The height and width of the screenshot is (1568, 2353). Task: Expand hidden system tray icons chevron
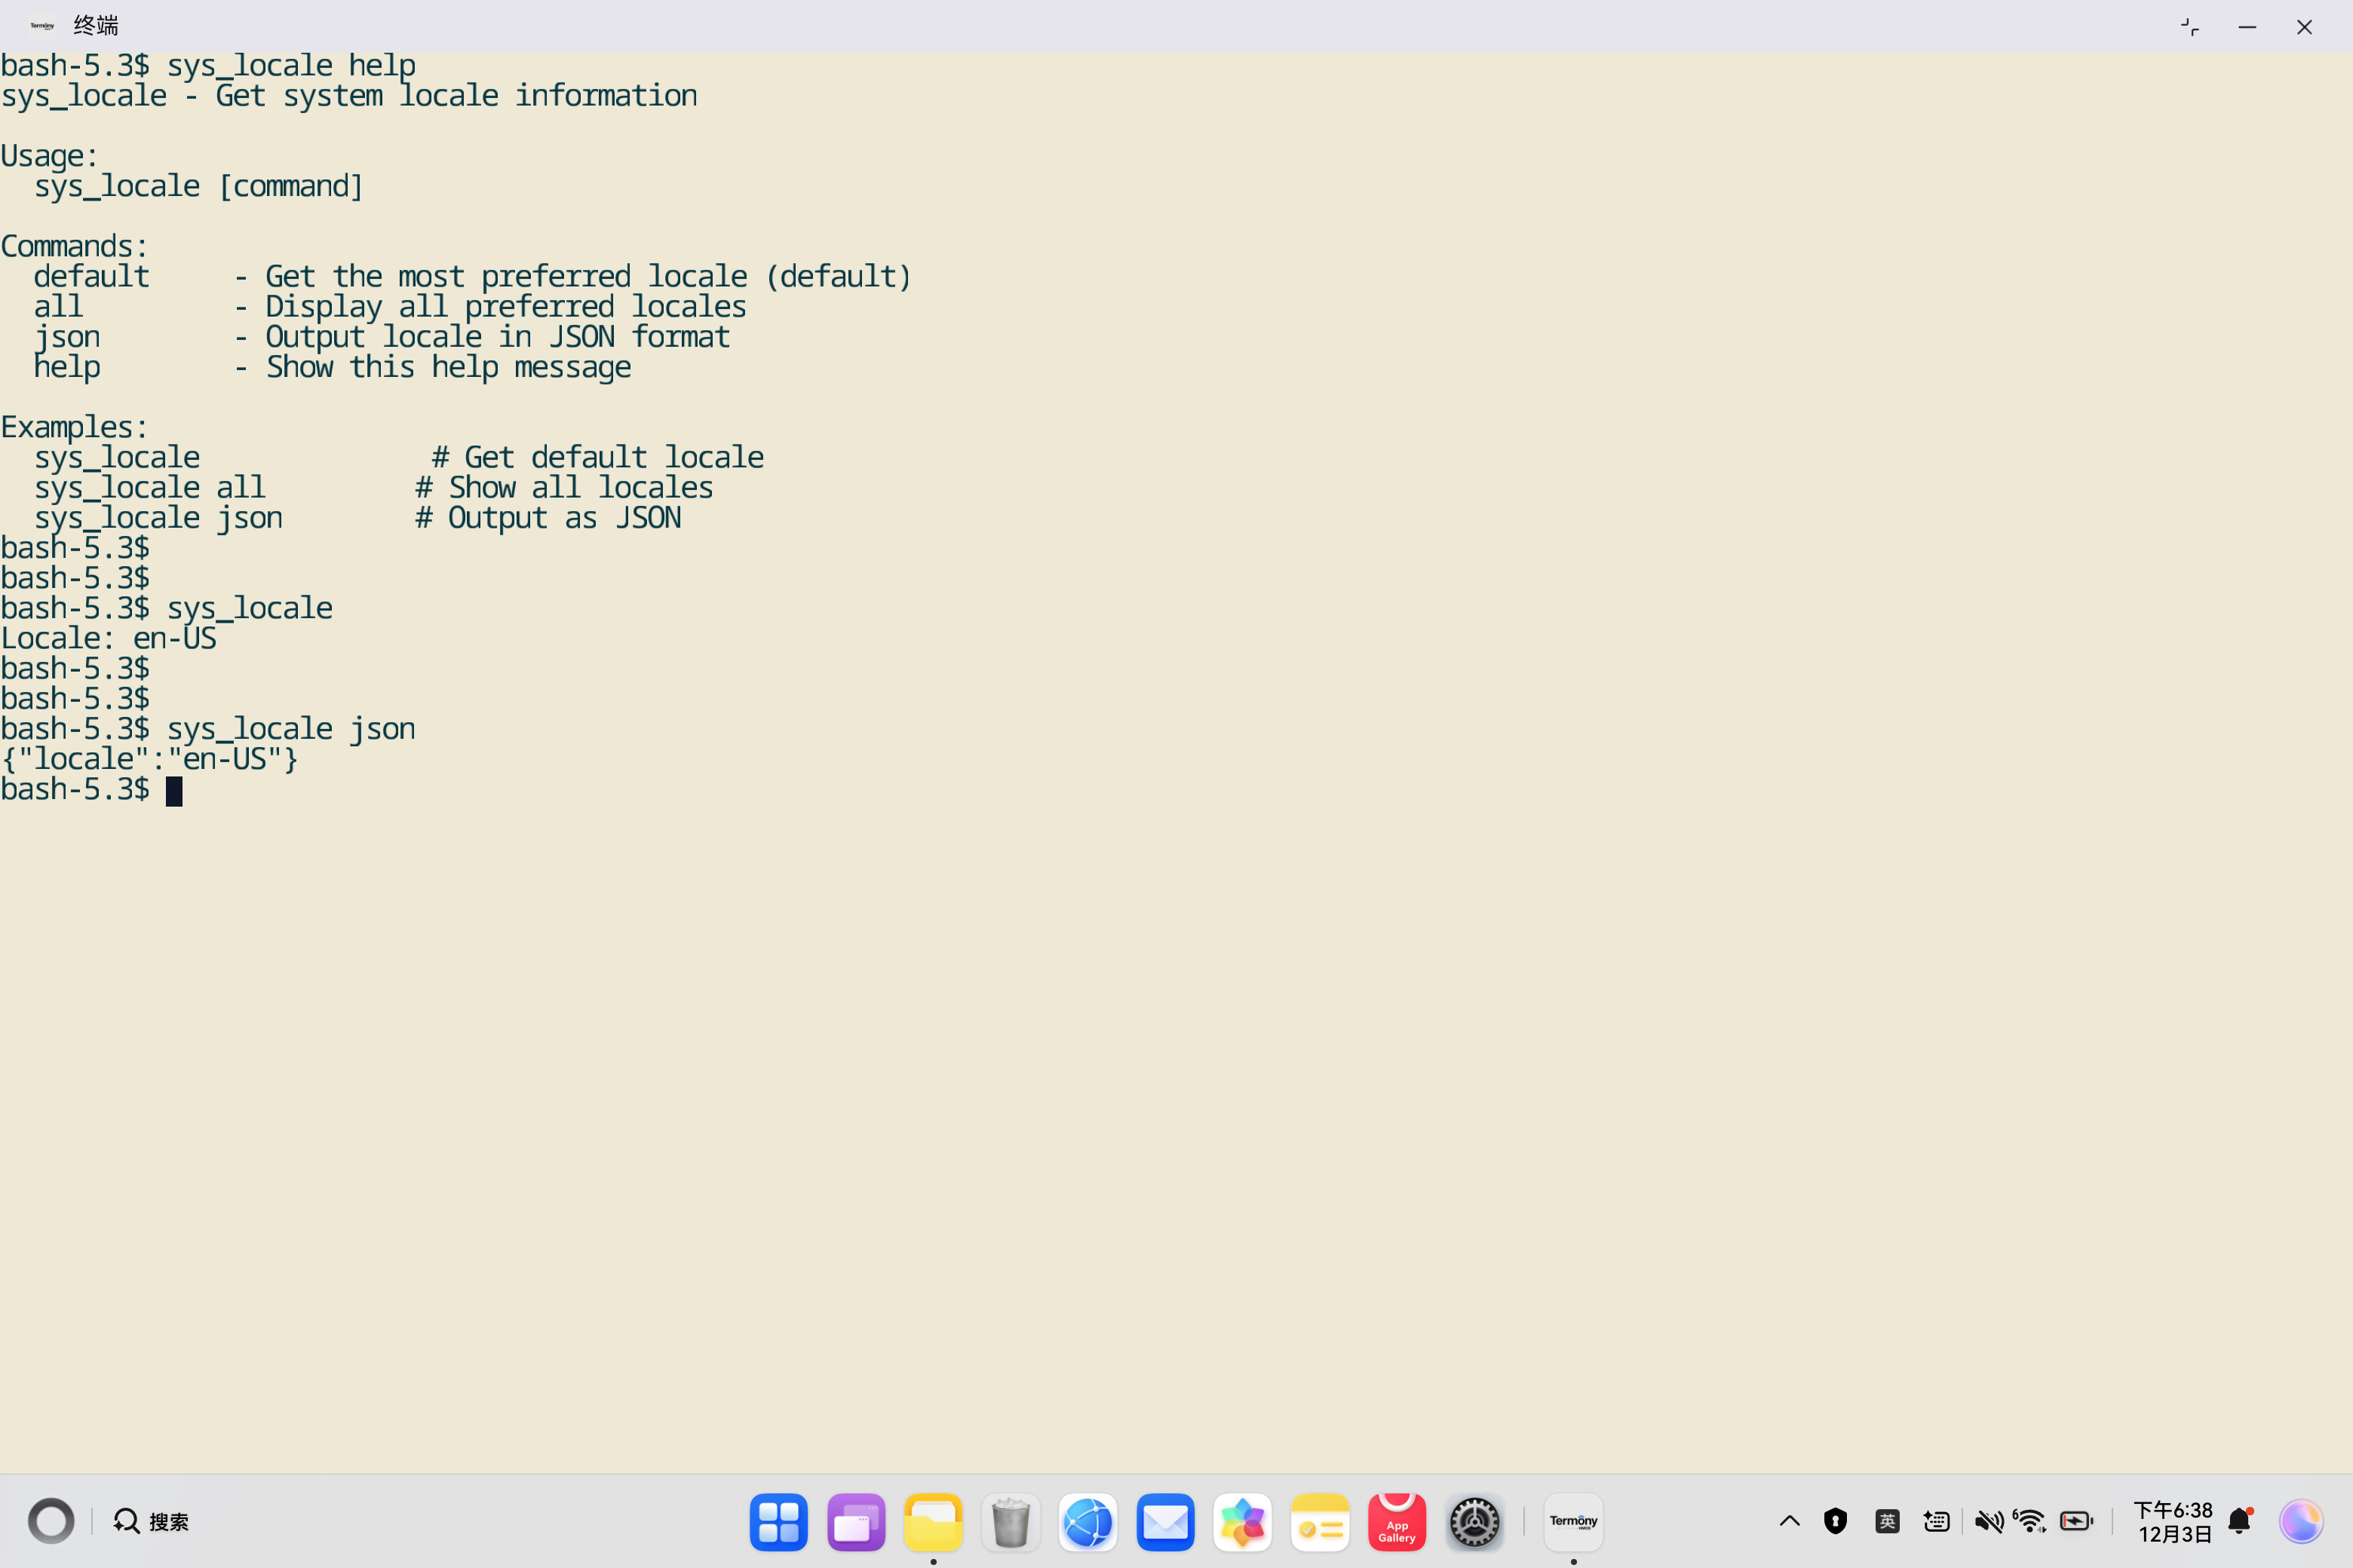click(1789, 1522)
